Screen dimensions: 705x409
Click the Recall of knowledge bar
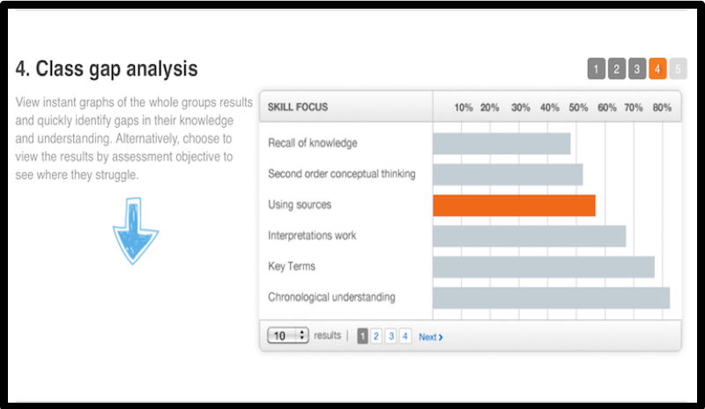coord(501,144)
